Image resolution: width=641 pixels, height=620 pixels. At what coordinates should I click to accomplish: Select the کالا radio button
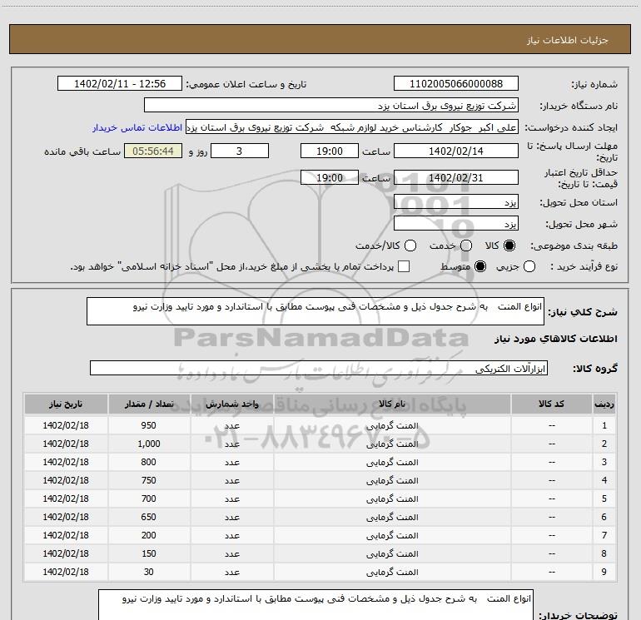coord(509,246)
